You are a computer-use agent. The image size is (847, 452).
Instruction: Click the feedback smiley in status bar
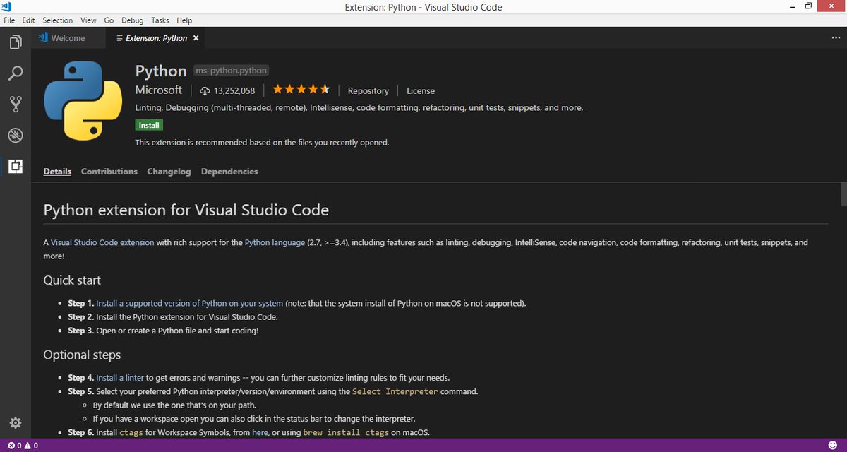(x=834, y=446)
